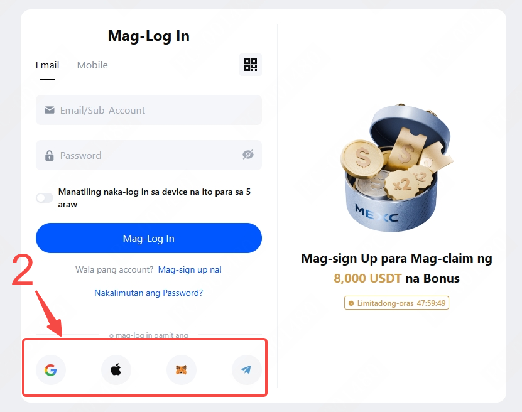The width and height of the screenshot is (522, 412).
Task: Connect with MetaMask fox icon
Action: pyautogui.click(x=181, y=370)
